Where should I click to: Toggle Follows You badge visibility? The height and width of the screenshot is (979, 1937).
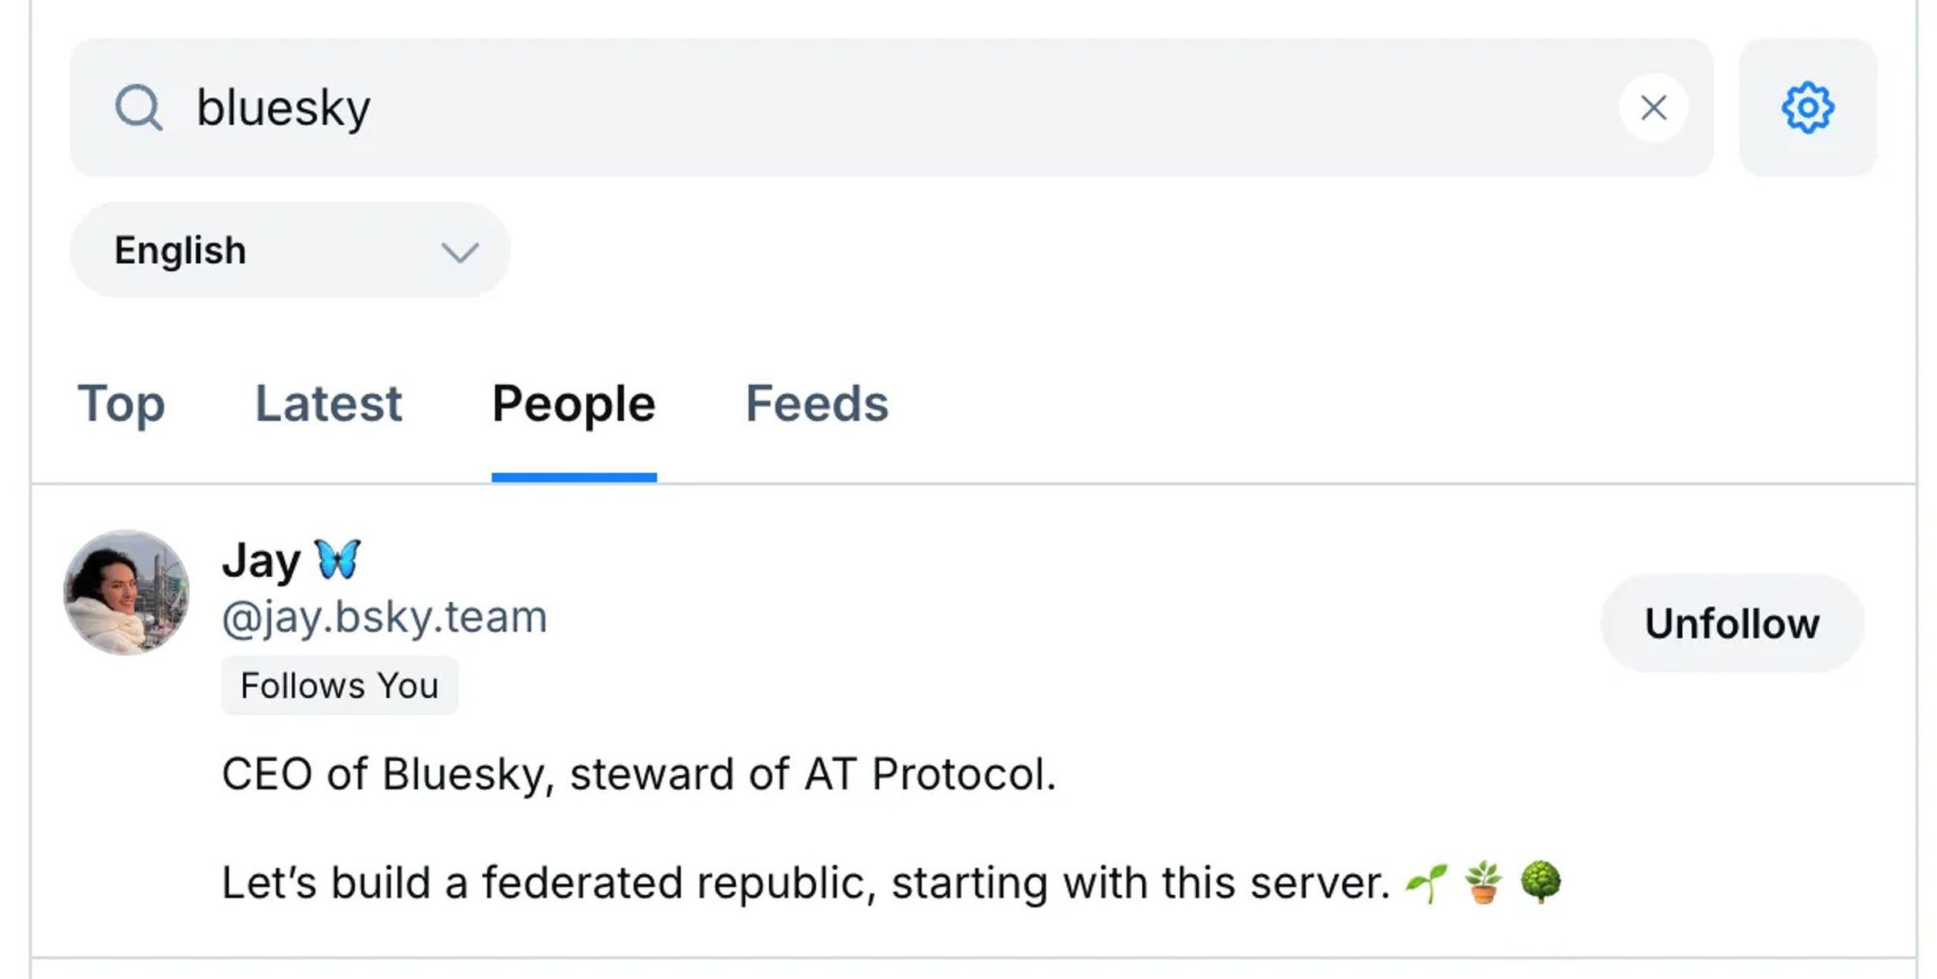tap(337, 684)
